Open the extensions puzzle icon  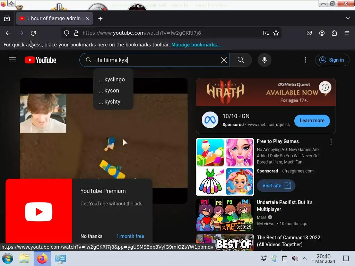pyautogui.click(x=335, y=33)
